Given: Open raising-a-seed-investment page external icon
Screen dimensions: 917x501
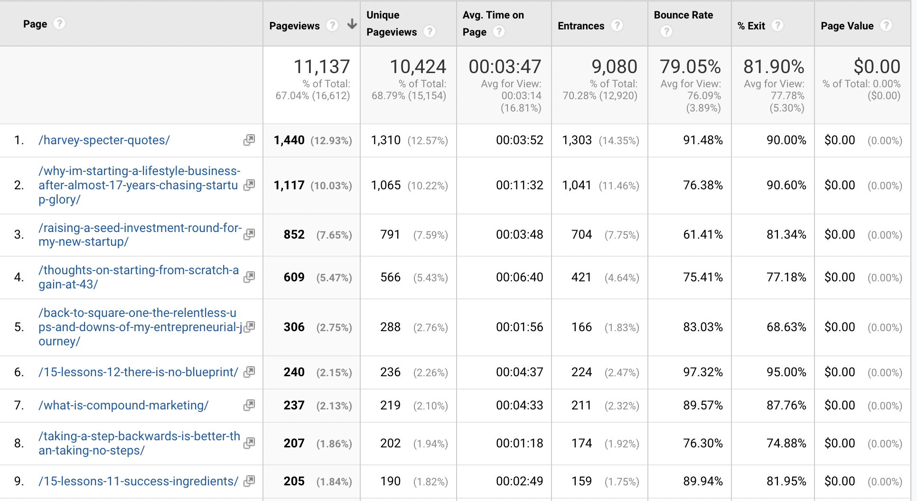Looking at the screenshot, I should coord(249,234).
